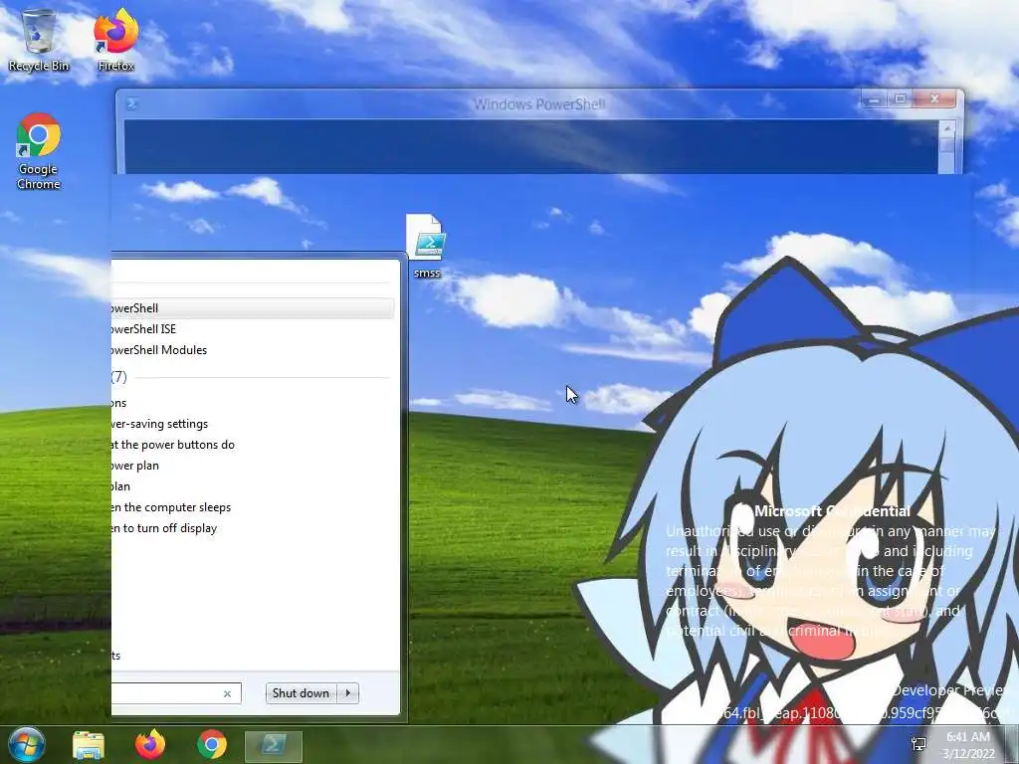Switch to PowerShell taskbar button
1019x764 pixels.
(273, 746)
